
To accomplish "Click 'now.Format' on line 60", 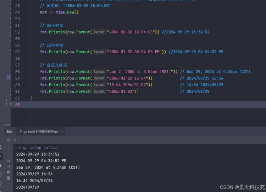I will tap(78, 85).
